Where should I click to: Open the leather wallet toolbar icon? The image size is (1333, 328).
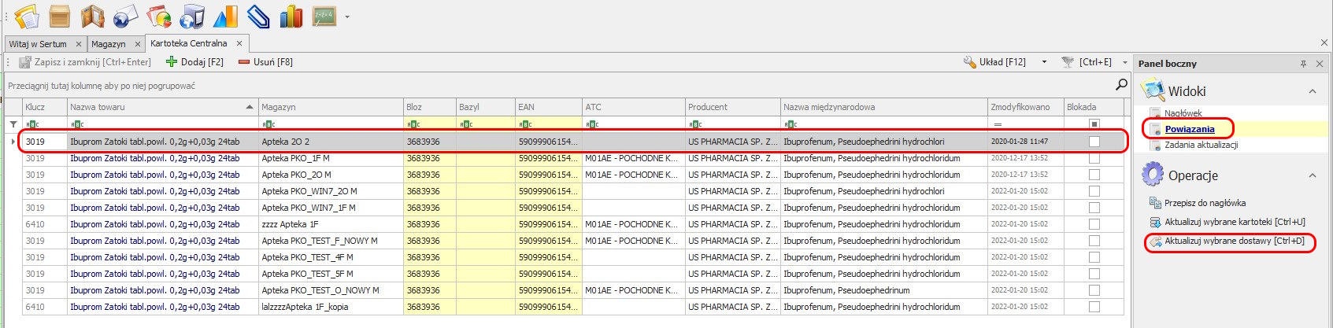click(93, 16)
